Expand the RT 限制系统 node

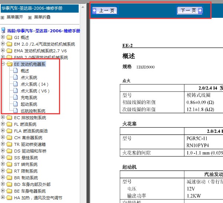coord(3,171)
